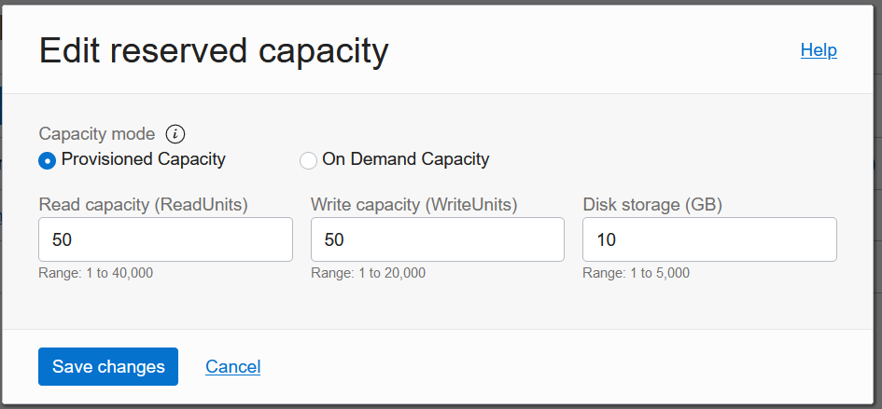The width and height of the screenshot is (882, 409).
Task: Click the Range 1 to 20,000 hint
Action: click(x=368, y=273)
